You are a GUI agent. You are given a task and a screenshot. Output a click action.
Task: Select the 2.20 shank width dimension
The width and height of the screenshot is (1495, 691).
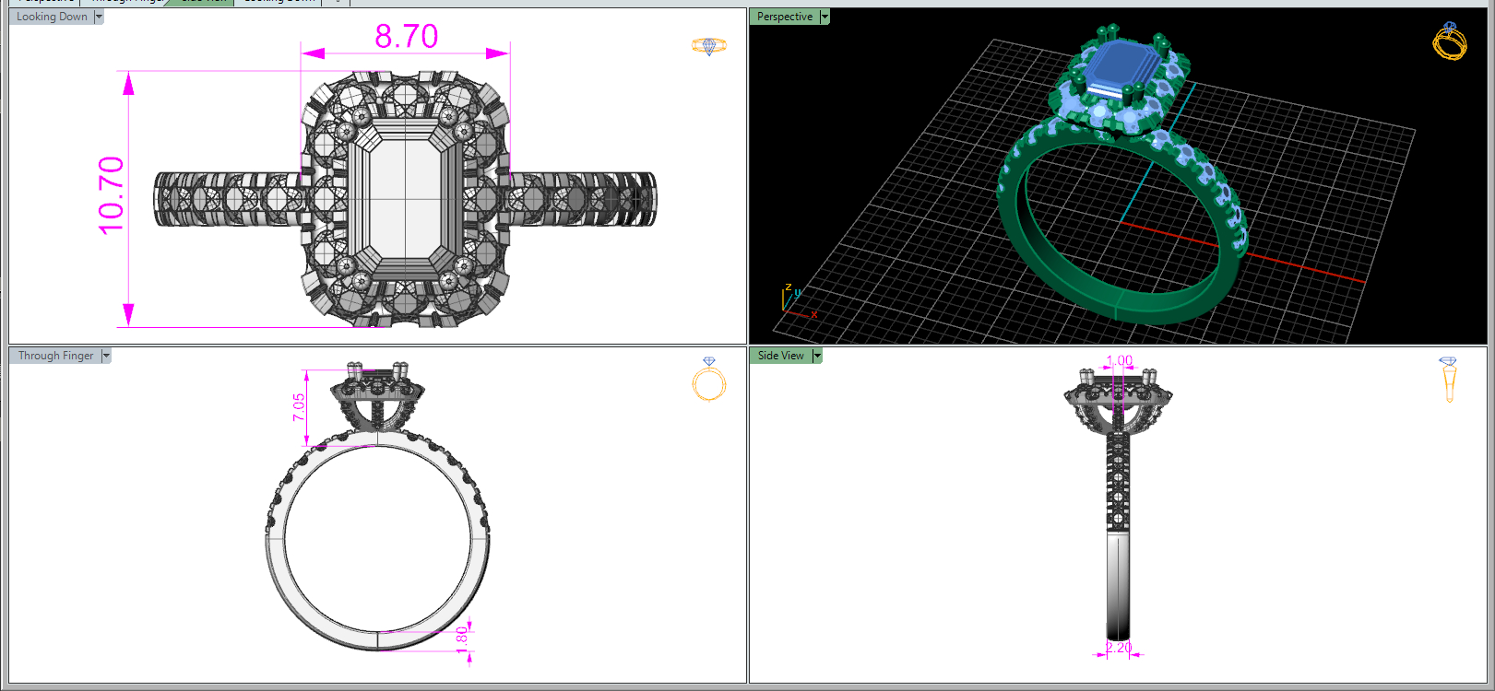(1119, 648)
